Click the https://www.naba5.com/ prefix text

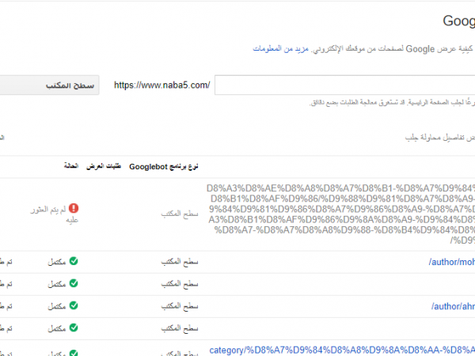coord(162,85)
